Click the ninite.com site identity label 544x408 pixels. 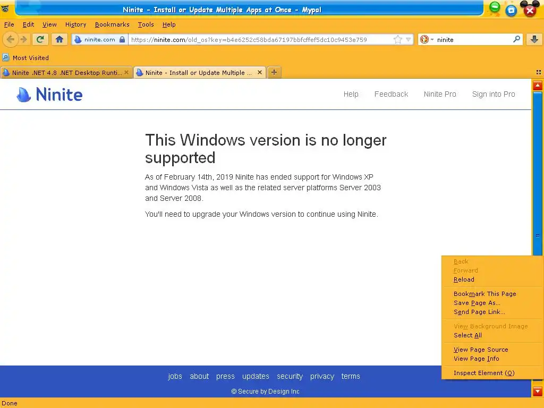(99, 39)
